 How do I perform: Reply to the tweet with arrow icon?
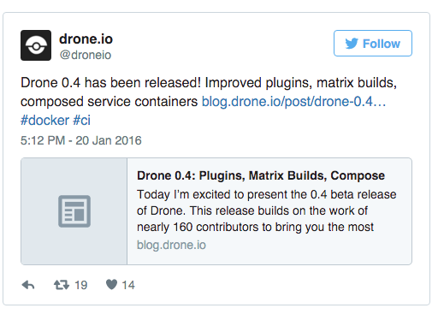[x=28, y=285]
